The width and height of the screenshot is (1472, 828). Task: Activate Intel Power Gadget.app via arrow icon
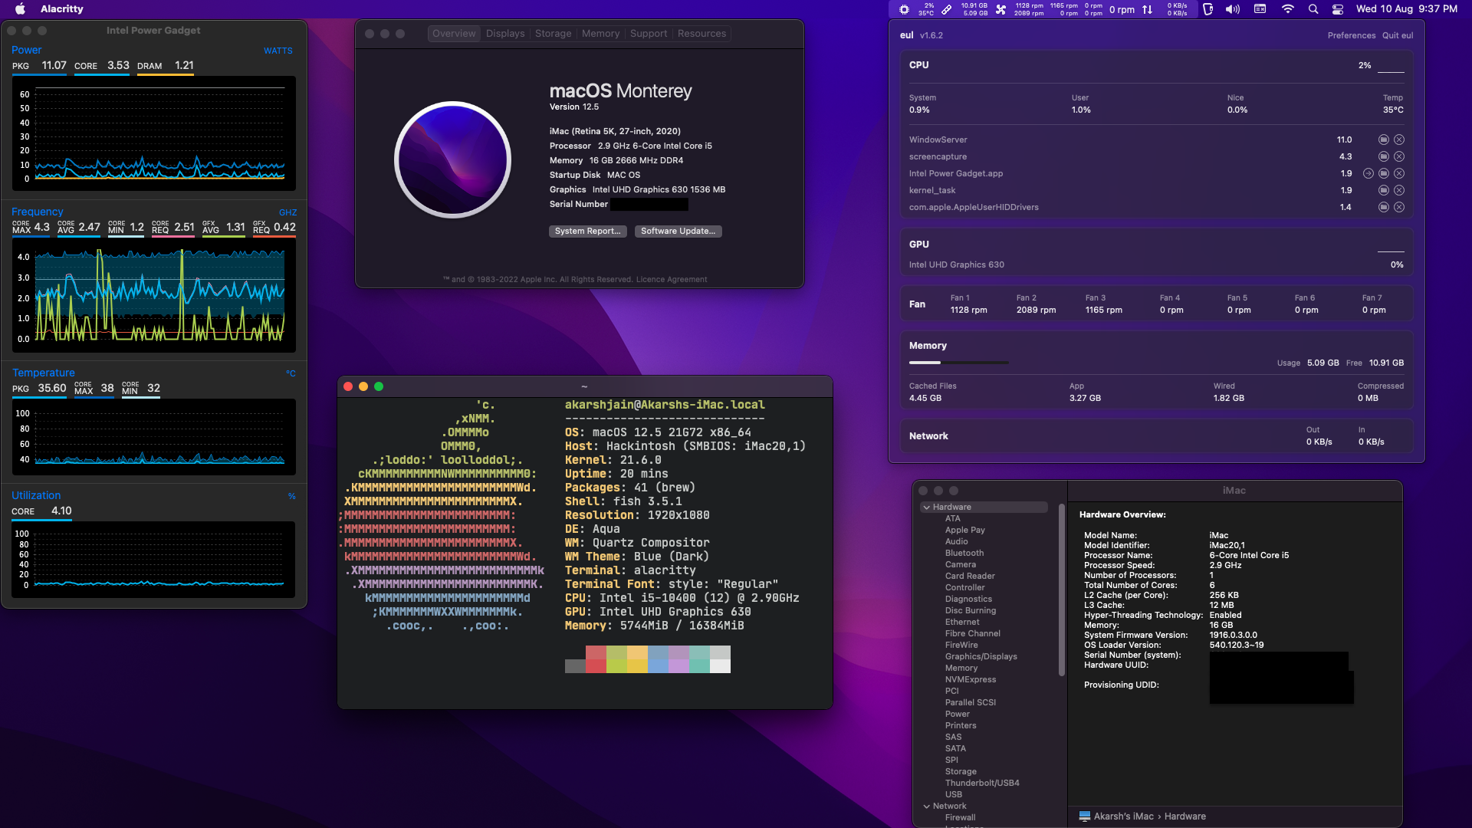pos(1368,173)
